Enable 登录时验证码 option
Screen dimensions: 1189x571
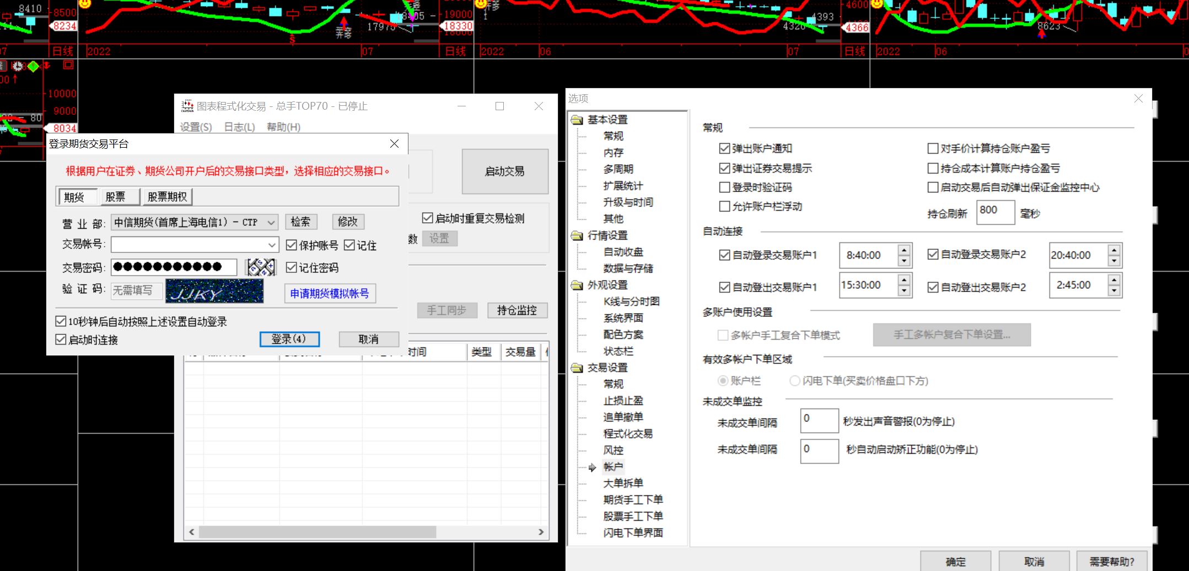[x=725, y=187]
